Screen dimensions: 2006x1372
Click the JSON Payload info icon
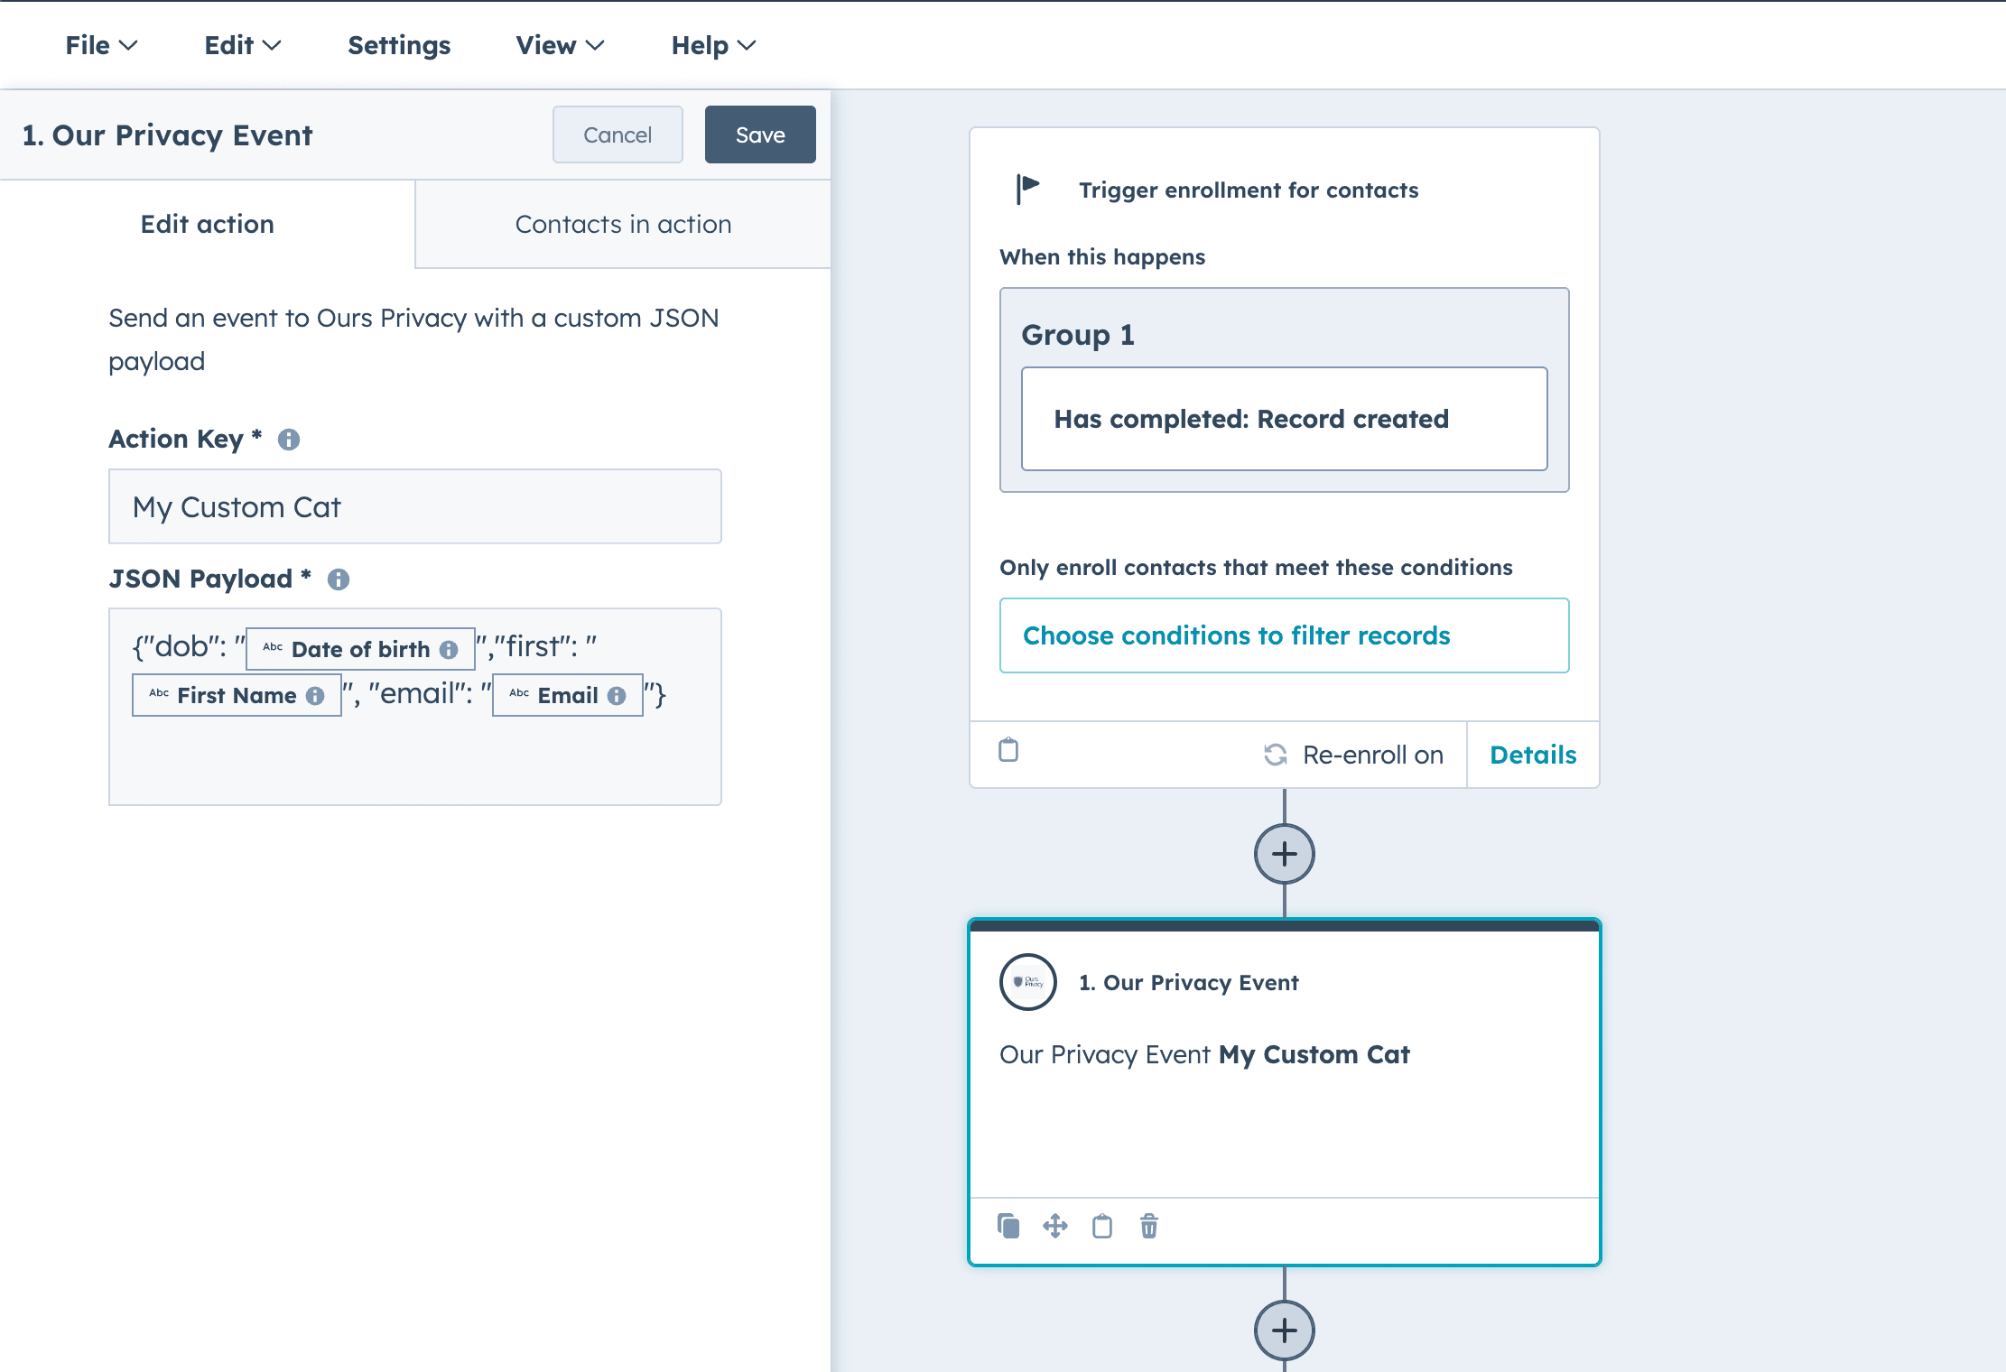pos(339,579)
